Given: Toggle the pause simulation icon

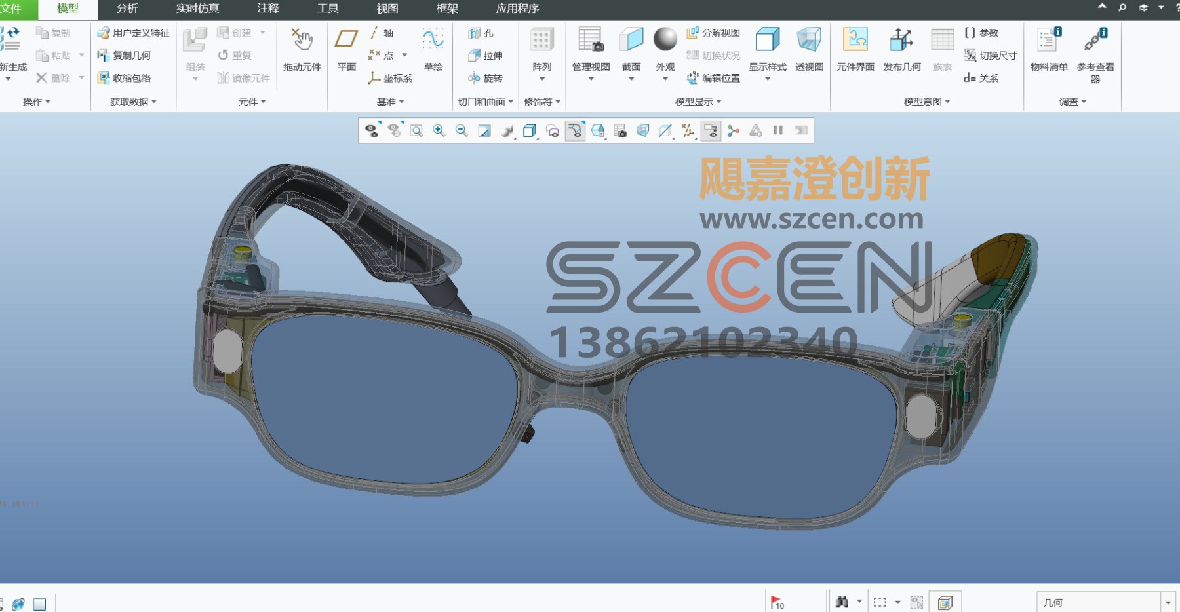Looking at the screenshot, I should click(x=778, y=130).
